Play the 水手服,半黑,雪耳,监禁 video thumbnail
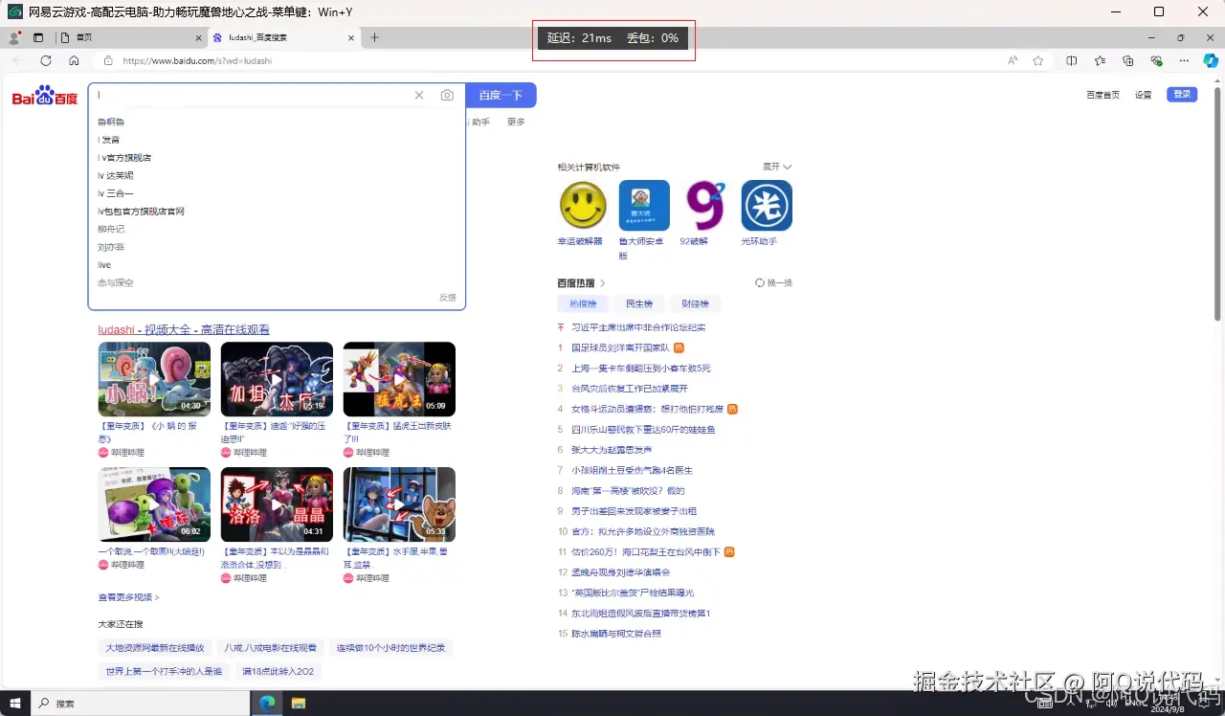Viewport: 1225px width, 716px height. pos(399,504)
